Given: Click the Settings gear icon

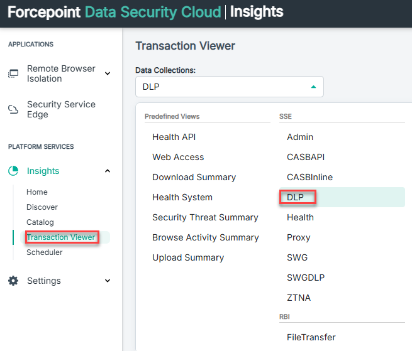Looking at the screenshot, I should (13, 281).
